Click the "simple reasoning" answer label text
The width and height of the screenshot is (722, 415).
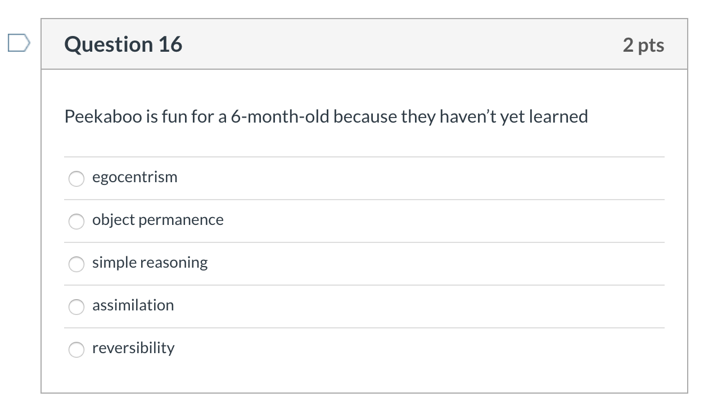click(150, 263)
